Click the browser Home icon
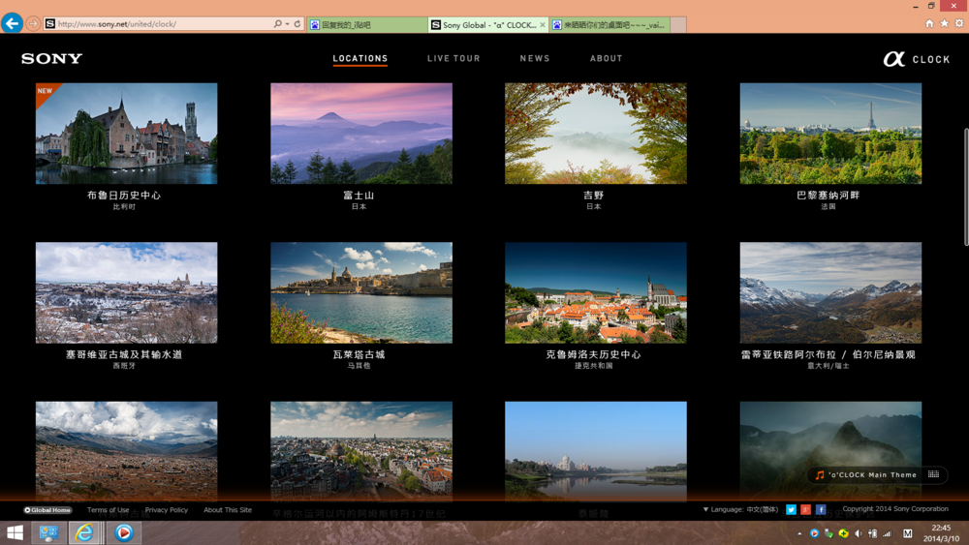 coord(929,23)
